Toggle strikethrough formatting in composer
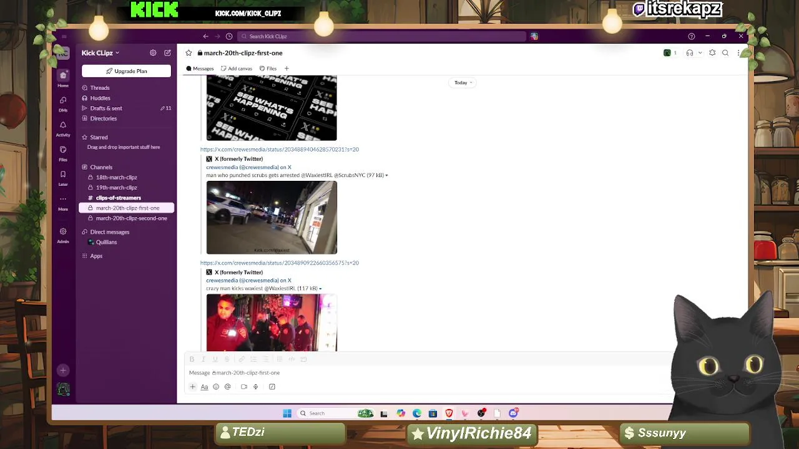 click(227, 359)
